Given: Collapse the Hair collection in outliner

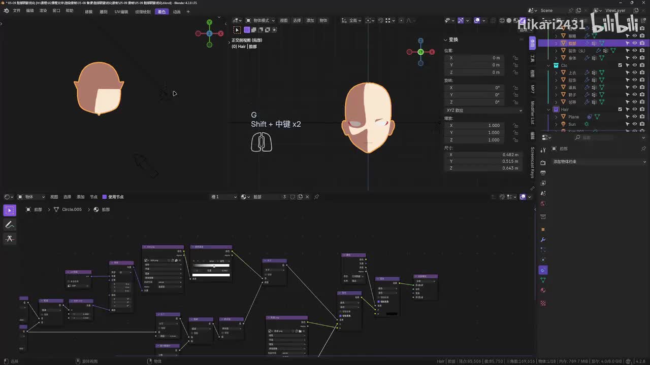Looking at the screenshot, I should click(x=549, y=109).
